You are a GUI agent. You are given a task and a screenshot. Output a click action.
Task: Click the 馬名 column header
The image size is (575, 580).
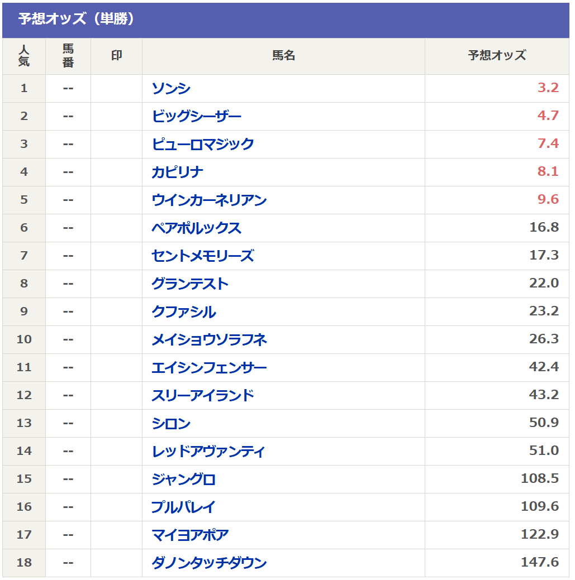click(284, 56)
